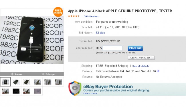186x107 pixels.
Task: View the 63 bids history
Action: [100, 33]
